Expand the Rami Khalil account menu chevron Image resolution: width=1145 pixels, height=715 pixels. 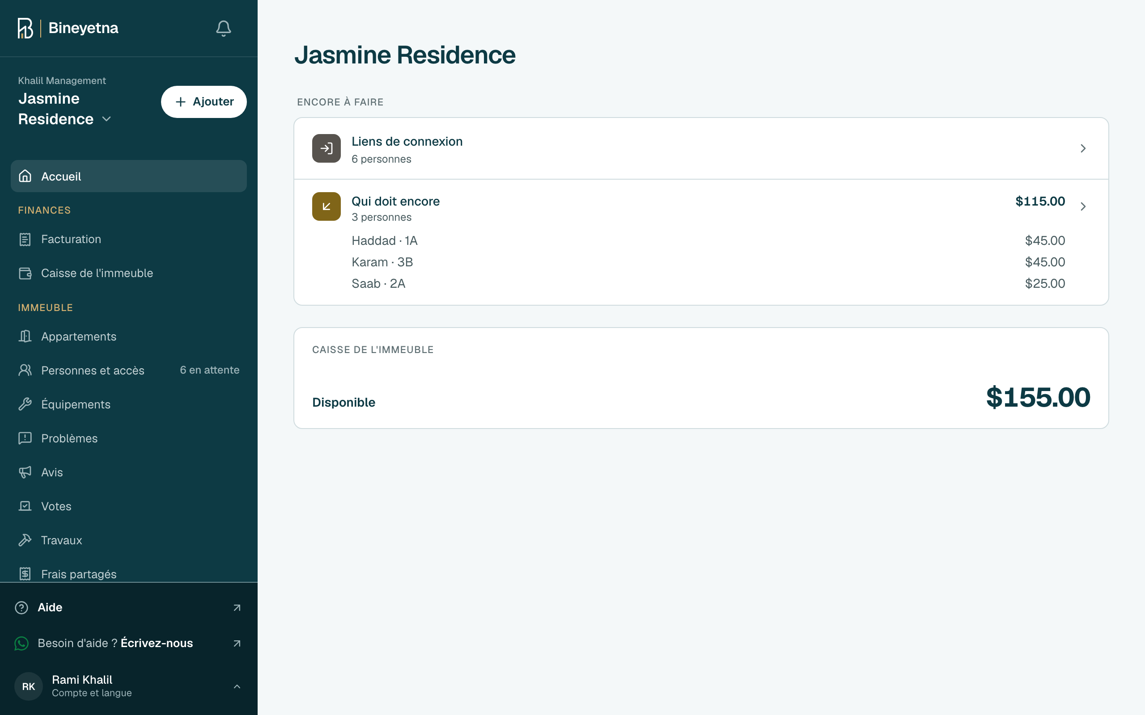[x=237, y=686]
